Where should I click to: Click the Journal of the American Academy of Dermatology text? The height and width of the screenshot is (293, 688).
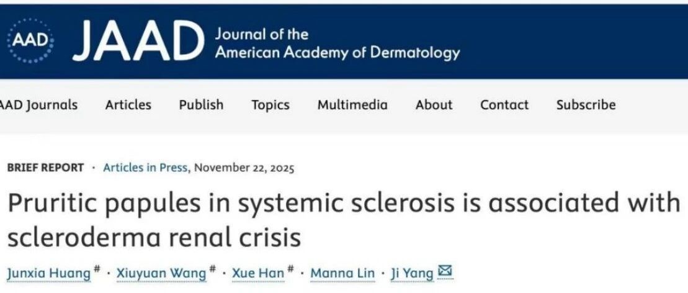click(x=337, y=43)
